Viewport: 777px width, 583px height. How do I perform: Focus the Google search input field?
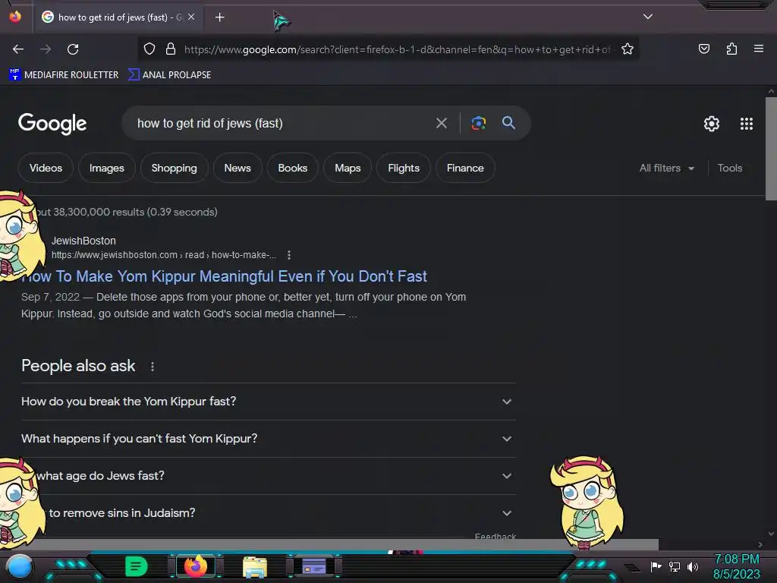point(280,124)
